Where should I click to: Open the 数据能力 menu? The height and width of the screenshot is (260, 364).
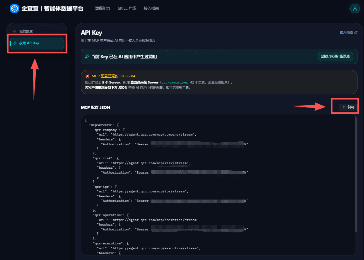click(x=102, y=8)
